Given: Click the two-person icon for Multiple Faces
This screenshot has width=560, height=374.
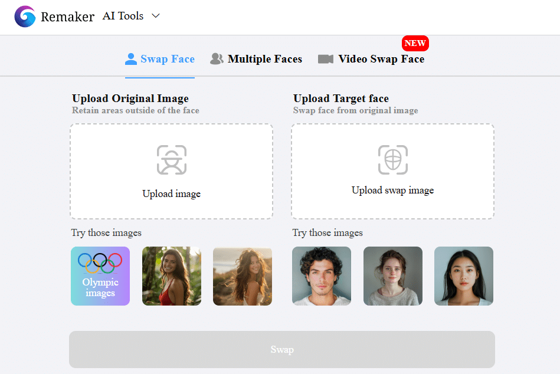Looking at the screenshot, I should coord(217,59).
